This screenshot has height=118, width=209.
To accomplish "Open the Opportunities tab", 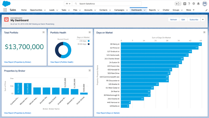I will click(x=36, y=10).
